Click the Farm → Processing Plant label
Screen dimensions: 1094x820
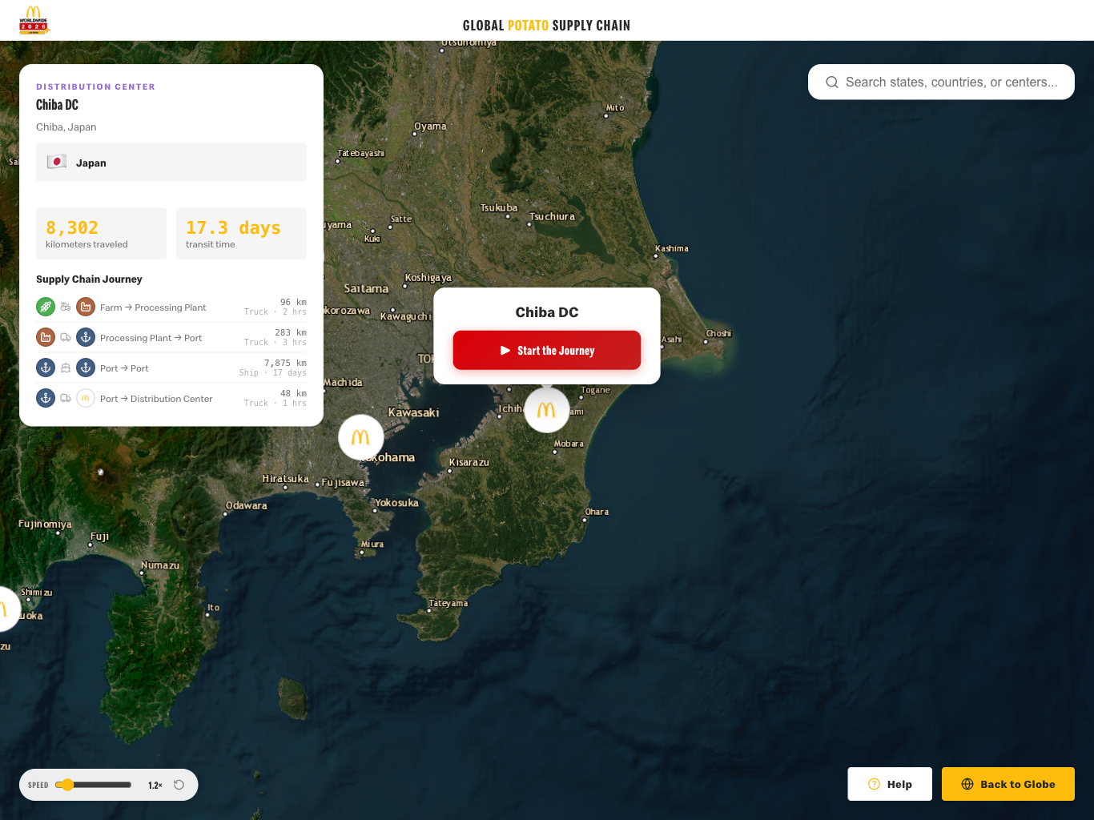[x=153, y=307]
